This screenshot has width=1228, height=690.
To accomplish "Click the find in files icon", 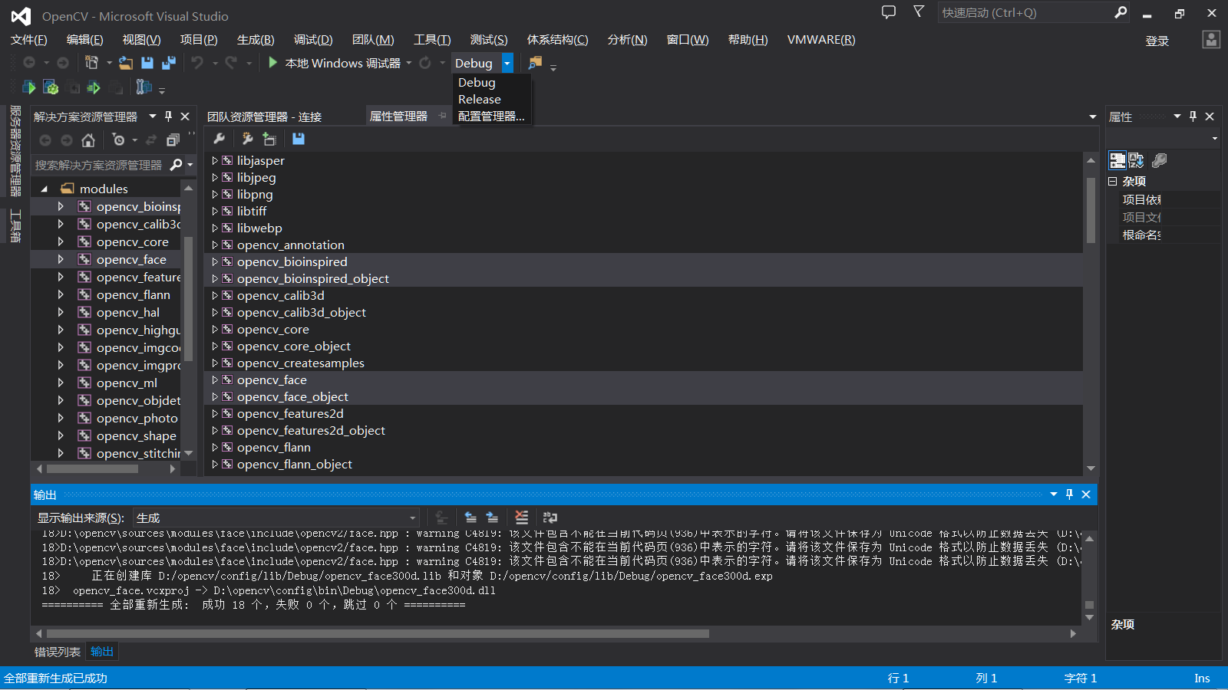I will (x=535, y=63).
